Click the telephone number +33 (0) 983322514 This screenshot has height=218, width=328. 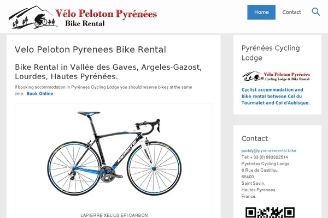tap(265, 157)
